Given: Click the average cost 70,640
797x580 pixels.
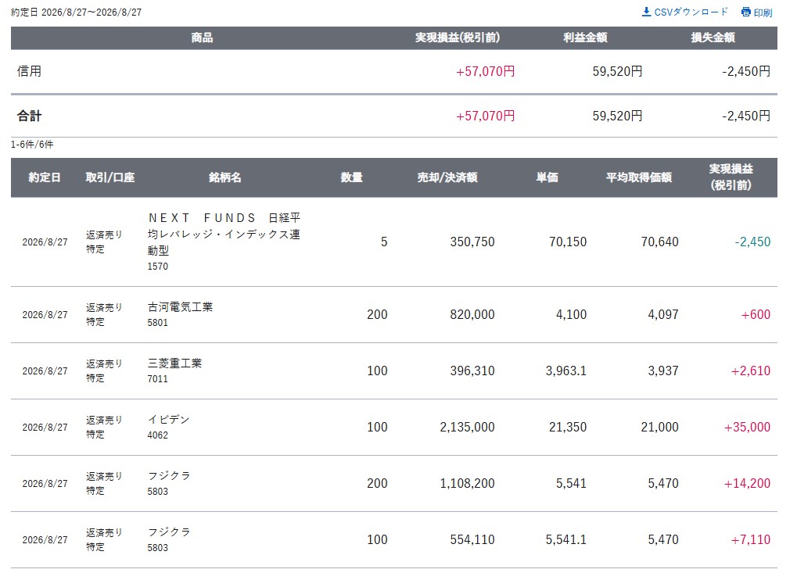Looking at the screenshot, I should tap(660, 242).
